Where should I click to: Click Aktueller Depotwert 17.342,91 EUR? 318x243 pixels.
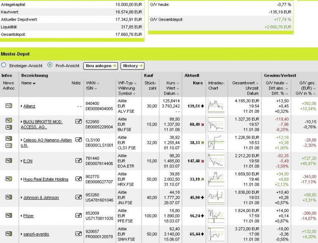coord(128,19)
